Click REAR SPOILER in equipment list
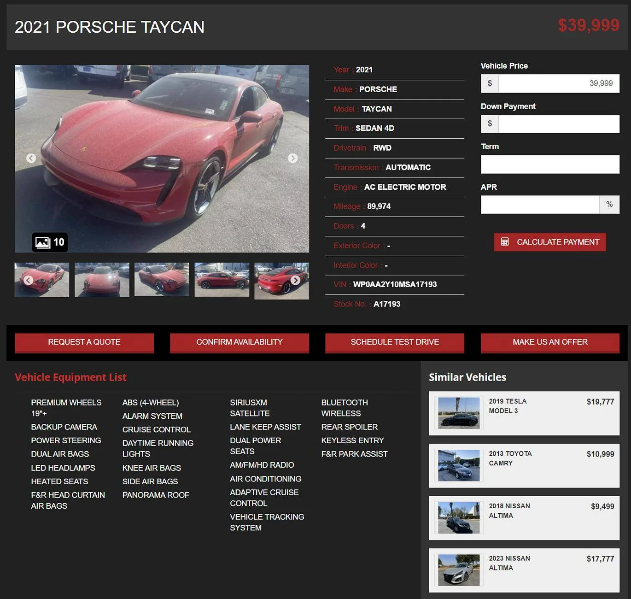Screen dimensions: 631x599 pyautogui.click(x=350, y=427)
